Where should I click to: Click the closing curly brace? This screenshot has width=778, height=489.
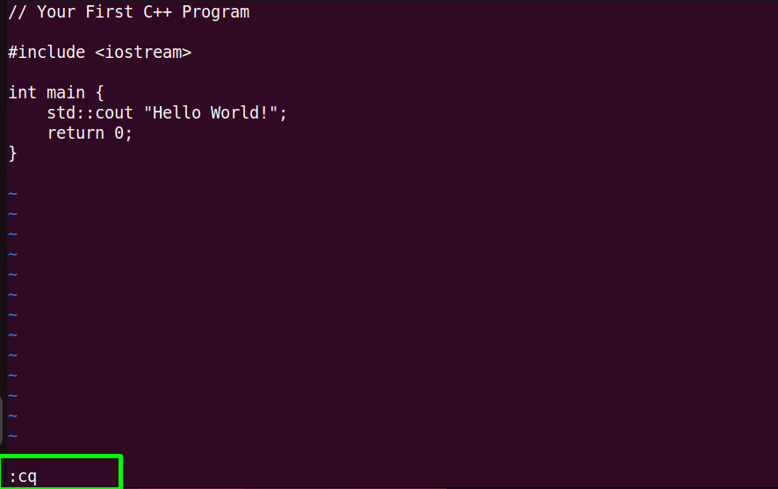point(13,154)
